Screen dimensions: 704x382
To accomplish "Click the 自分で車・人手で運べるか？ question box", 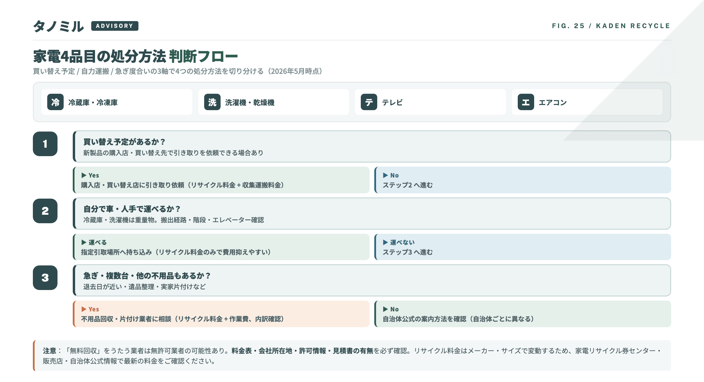I will click(372, 214).
